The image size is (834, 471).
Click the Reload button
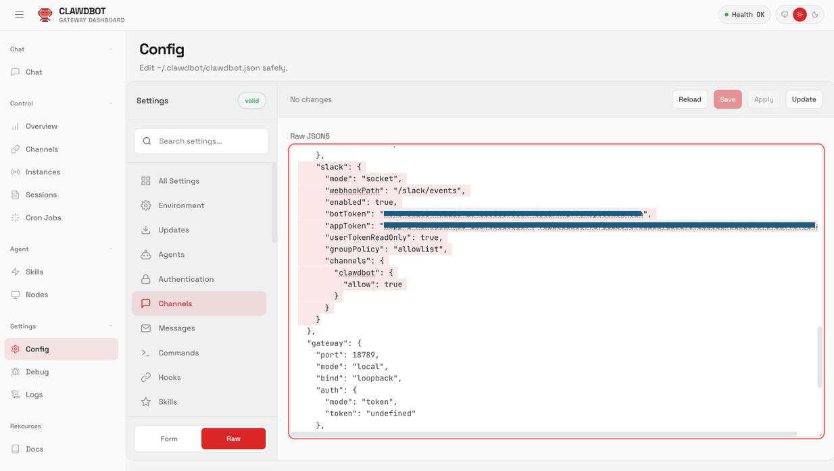click(x=689, y=99)
